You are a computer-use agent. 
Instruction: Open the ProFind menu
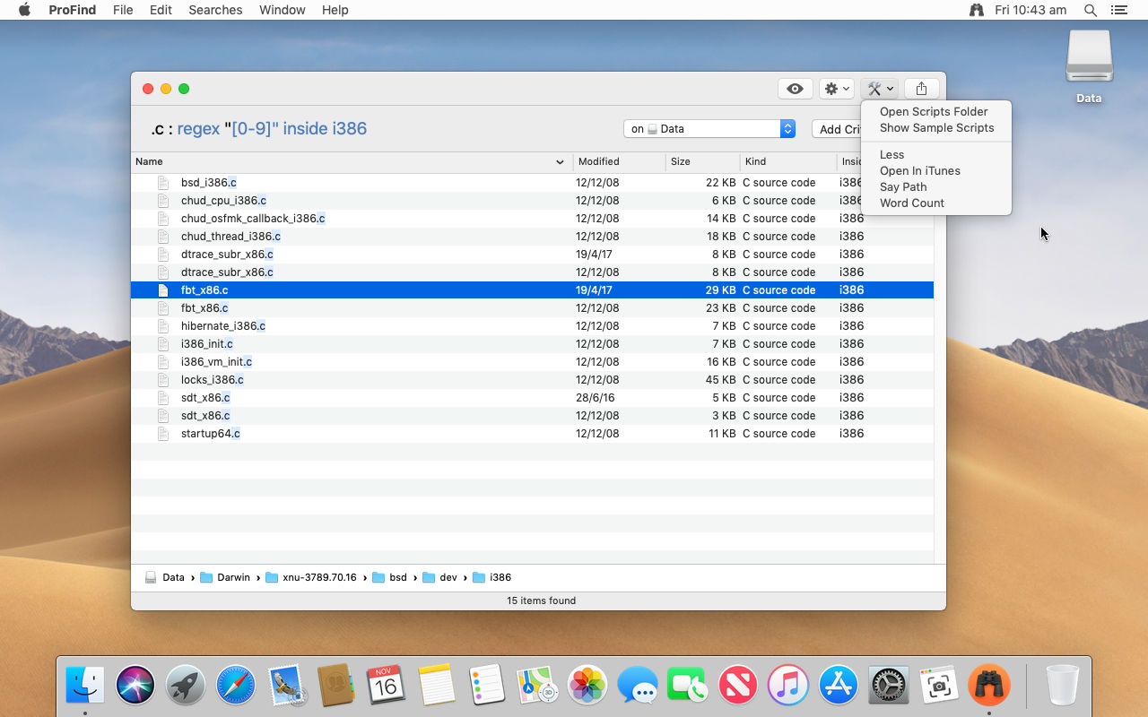click(x=73, y=10)
